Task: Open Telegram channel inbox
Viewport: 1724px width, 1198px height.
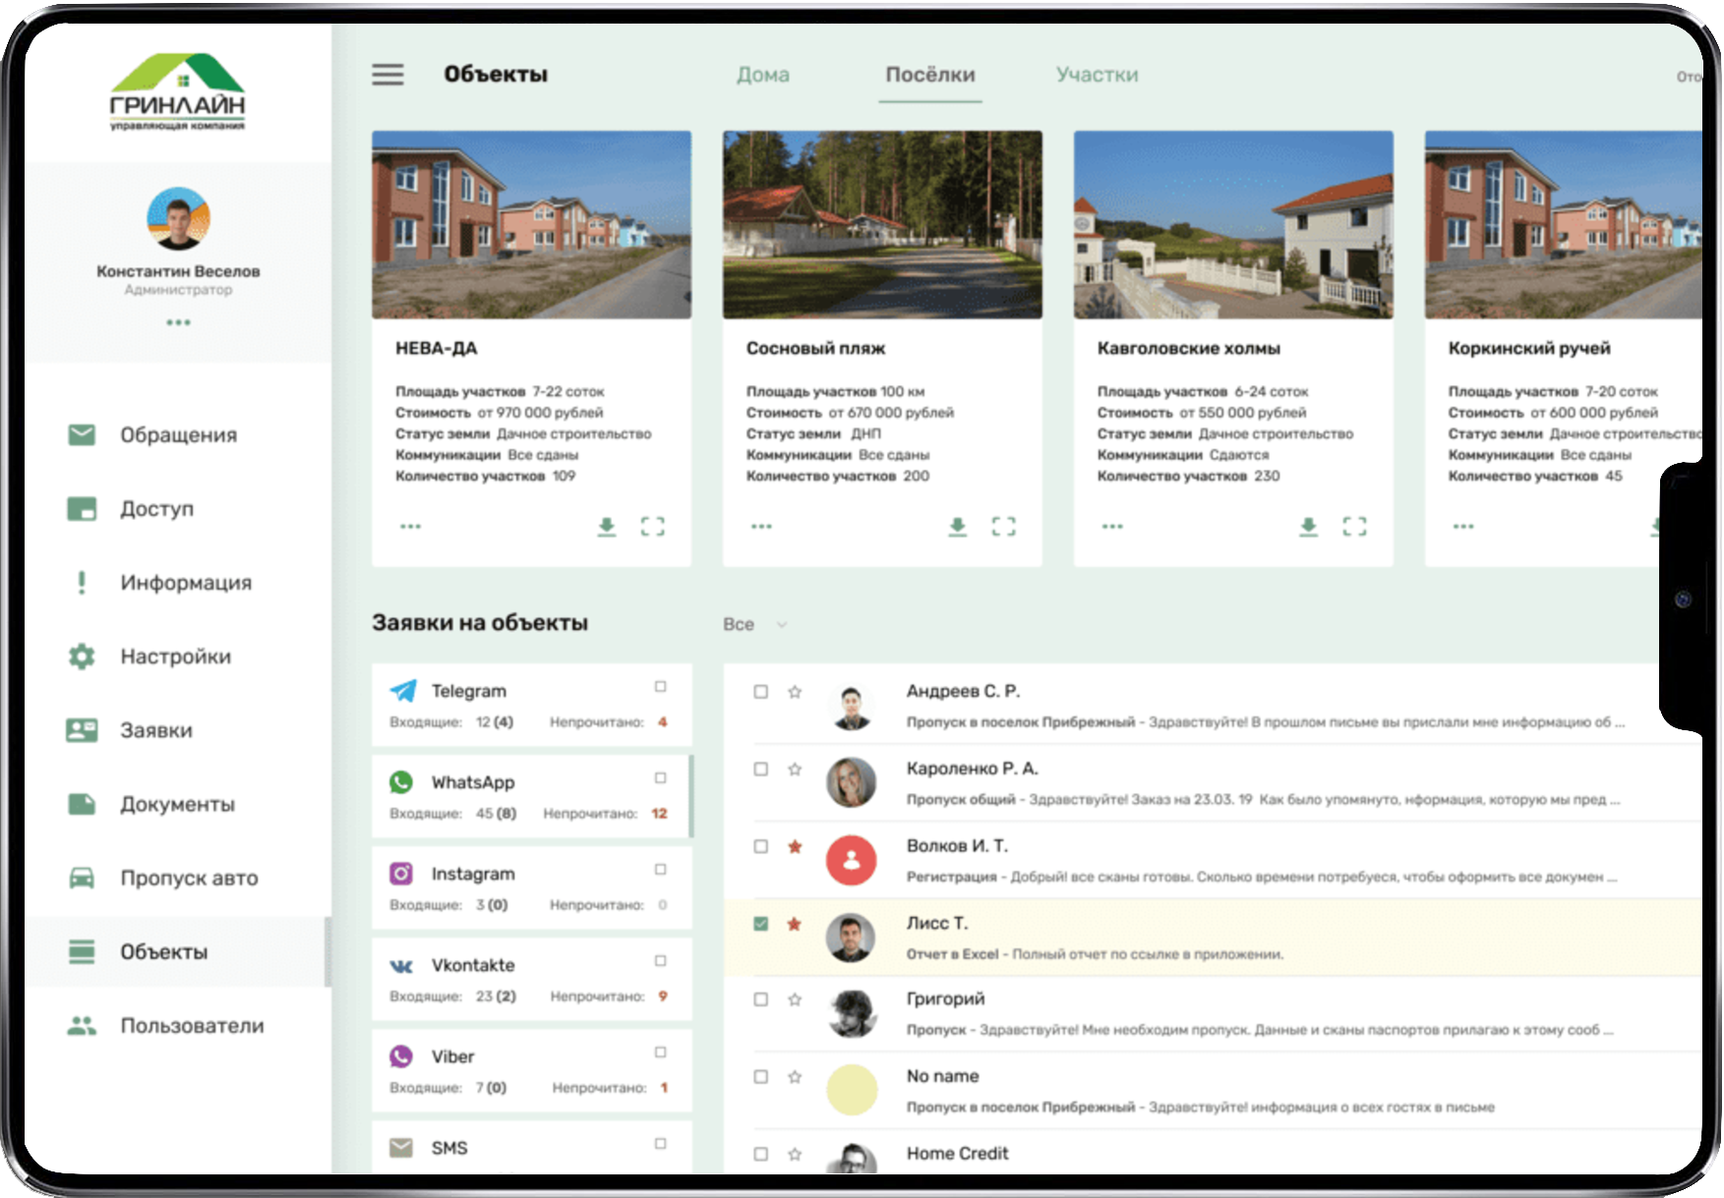Action: [468, 692]
